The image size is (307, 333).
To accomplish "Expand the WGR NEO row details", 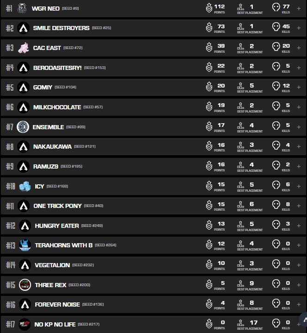I will tap(299, 8).
